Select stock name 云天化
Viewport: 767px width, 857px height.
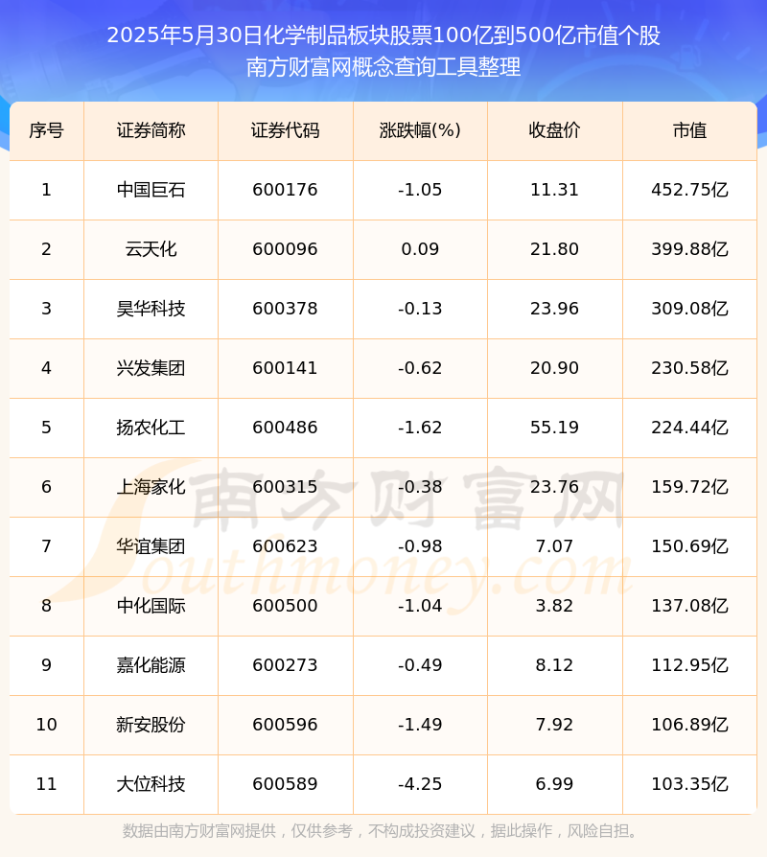151,249
